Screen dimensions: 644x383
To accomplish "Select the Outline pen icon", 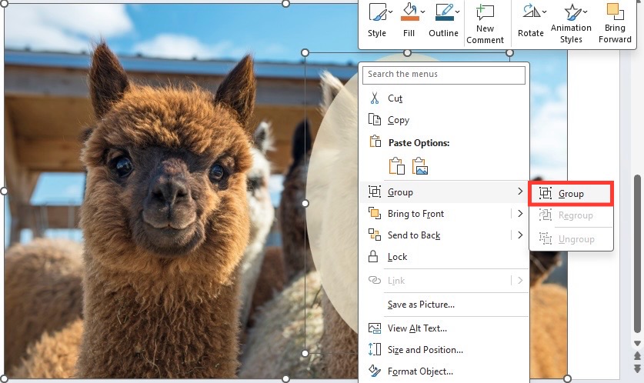I will click(445, 12).
